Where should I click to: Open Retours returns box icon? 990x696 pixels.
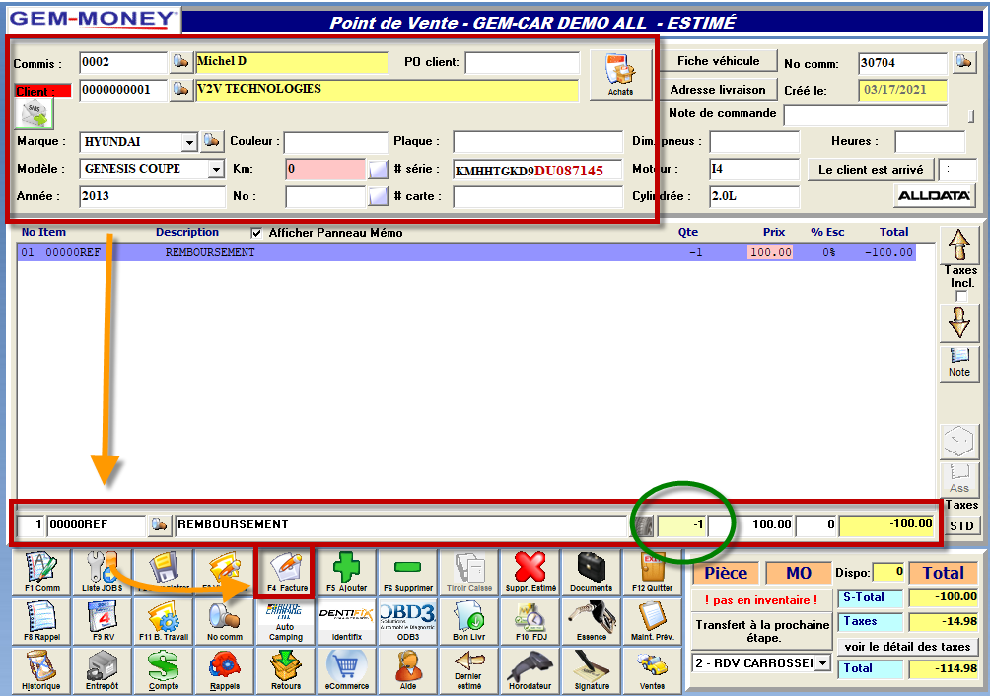click(x=285, y=669)
